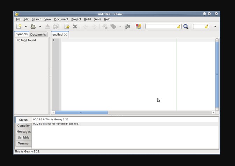This screenshot has width=235, height=166.
Task: Click line number 1 in the editor margin
Action: pos(54,40)
